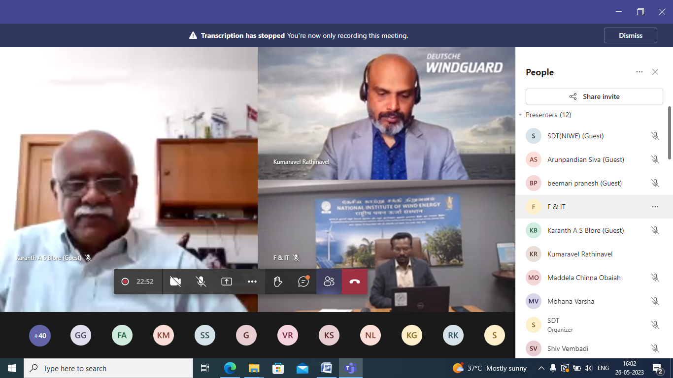Open more options in People panel header
The width and height of the screenshot is (673, 378).
[x=639, y=72]
